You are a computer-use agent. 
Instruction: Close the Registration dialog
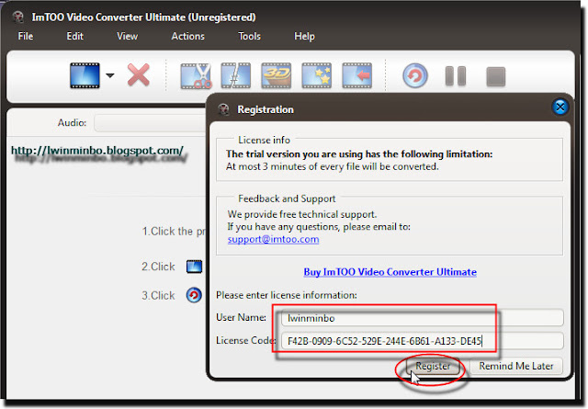pos(560,108)
